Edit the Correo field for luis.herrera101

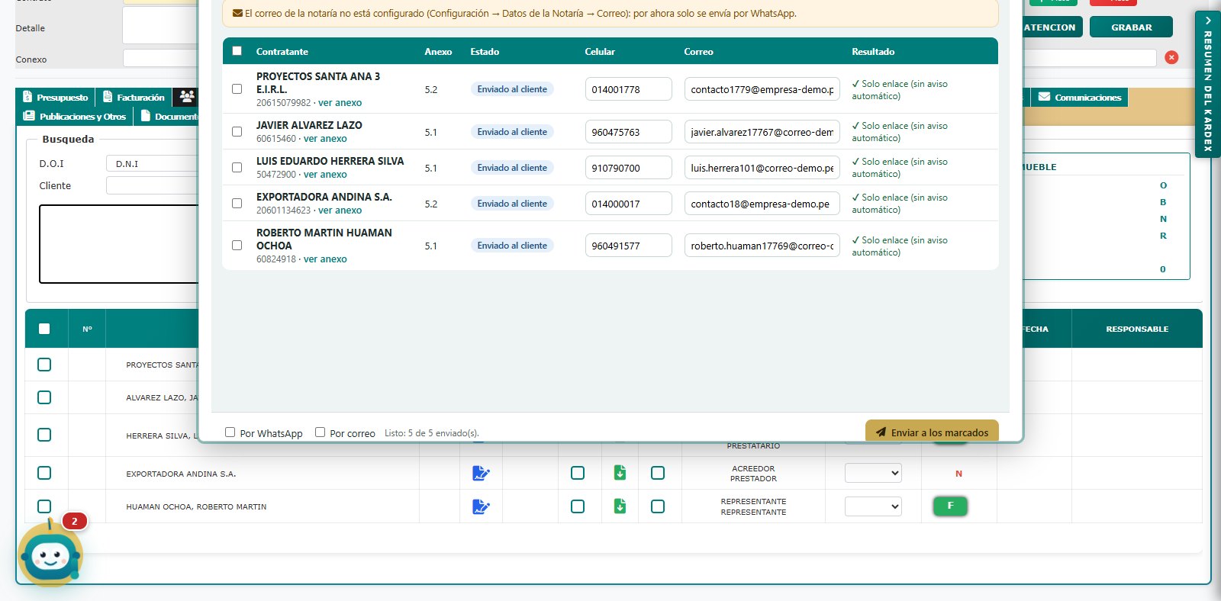point(762,168)
